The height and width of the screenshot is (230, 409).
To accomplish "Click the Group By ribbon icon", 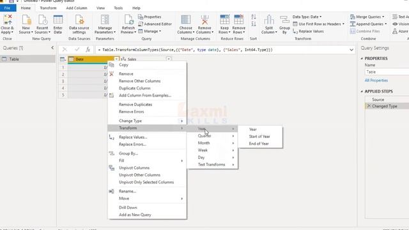I will coord(284,20).
